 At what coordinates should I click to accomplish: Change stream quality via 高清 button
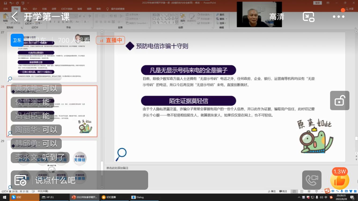[277, 17]
